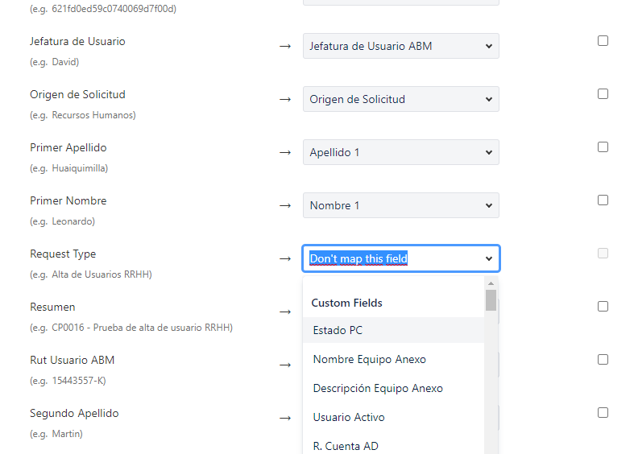Click the 'Primer Apellido' field label
Viewport: 634px width, 454px height.
[x=68, y=148]
